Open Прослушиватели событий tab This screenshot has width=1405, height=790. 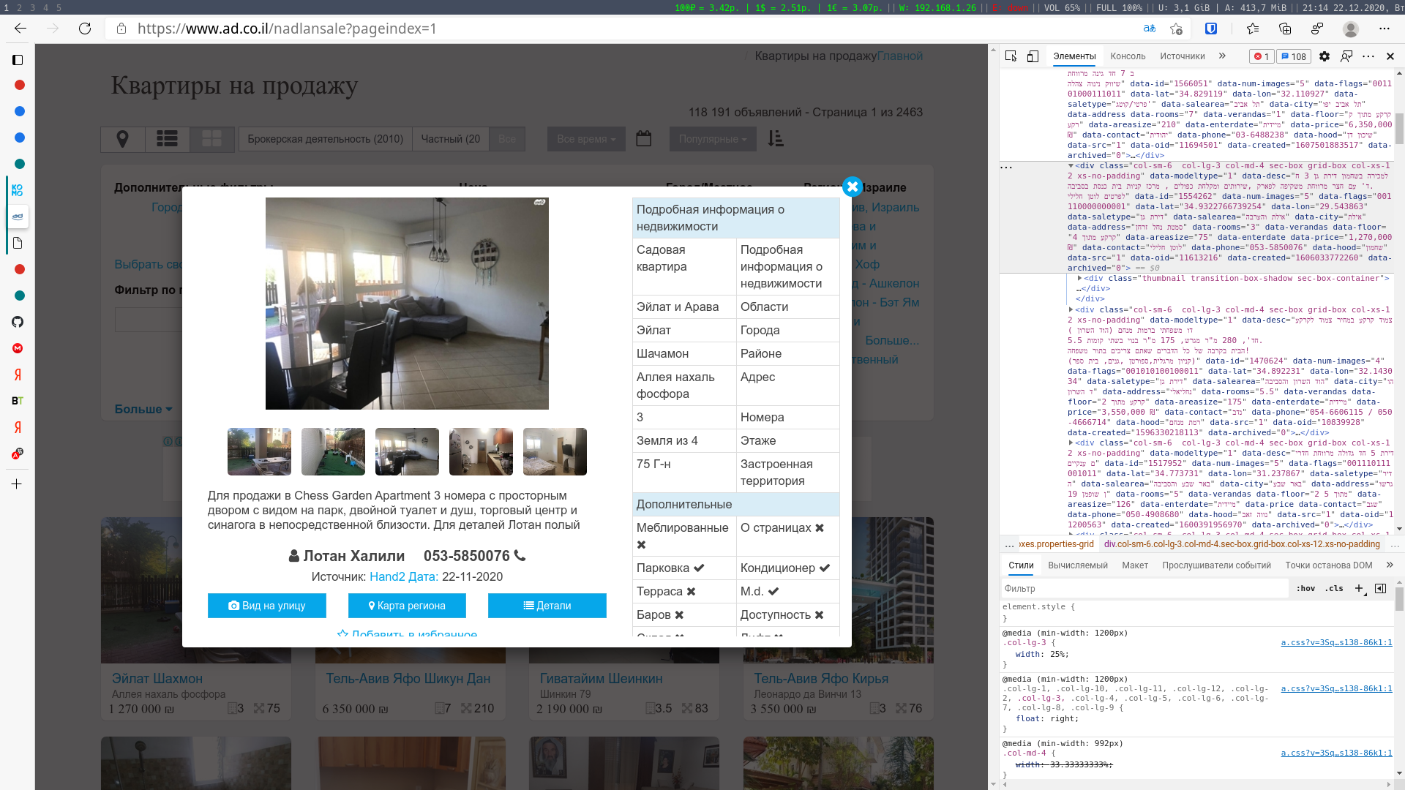[1216, 565]
